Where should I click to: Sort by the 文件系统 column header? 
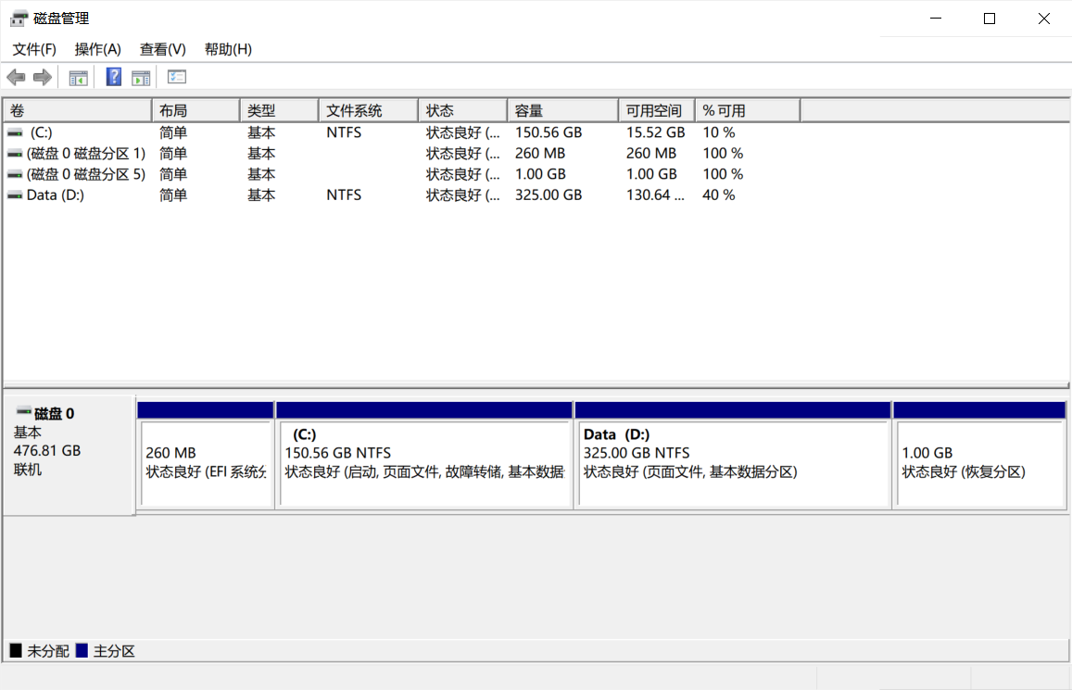coord(369,110)
